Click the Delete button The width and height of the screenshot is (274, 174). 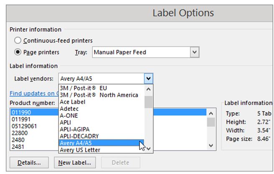[120, 163]
